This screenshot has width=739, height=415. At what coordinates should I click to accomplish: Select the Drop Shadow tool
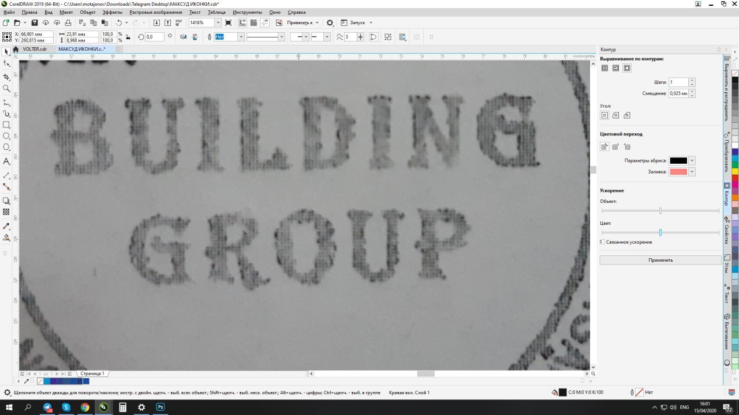(6, 201)
